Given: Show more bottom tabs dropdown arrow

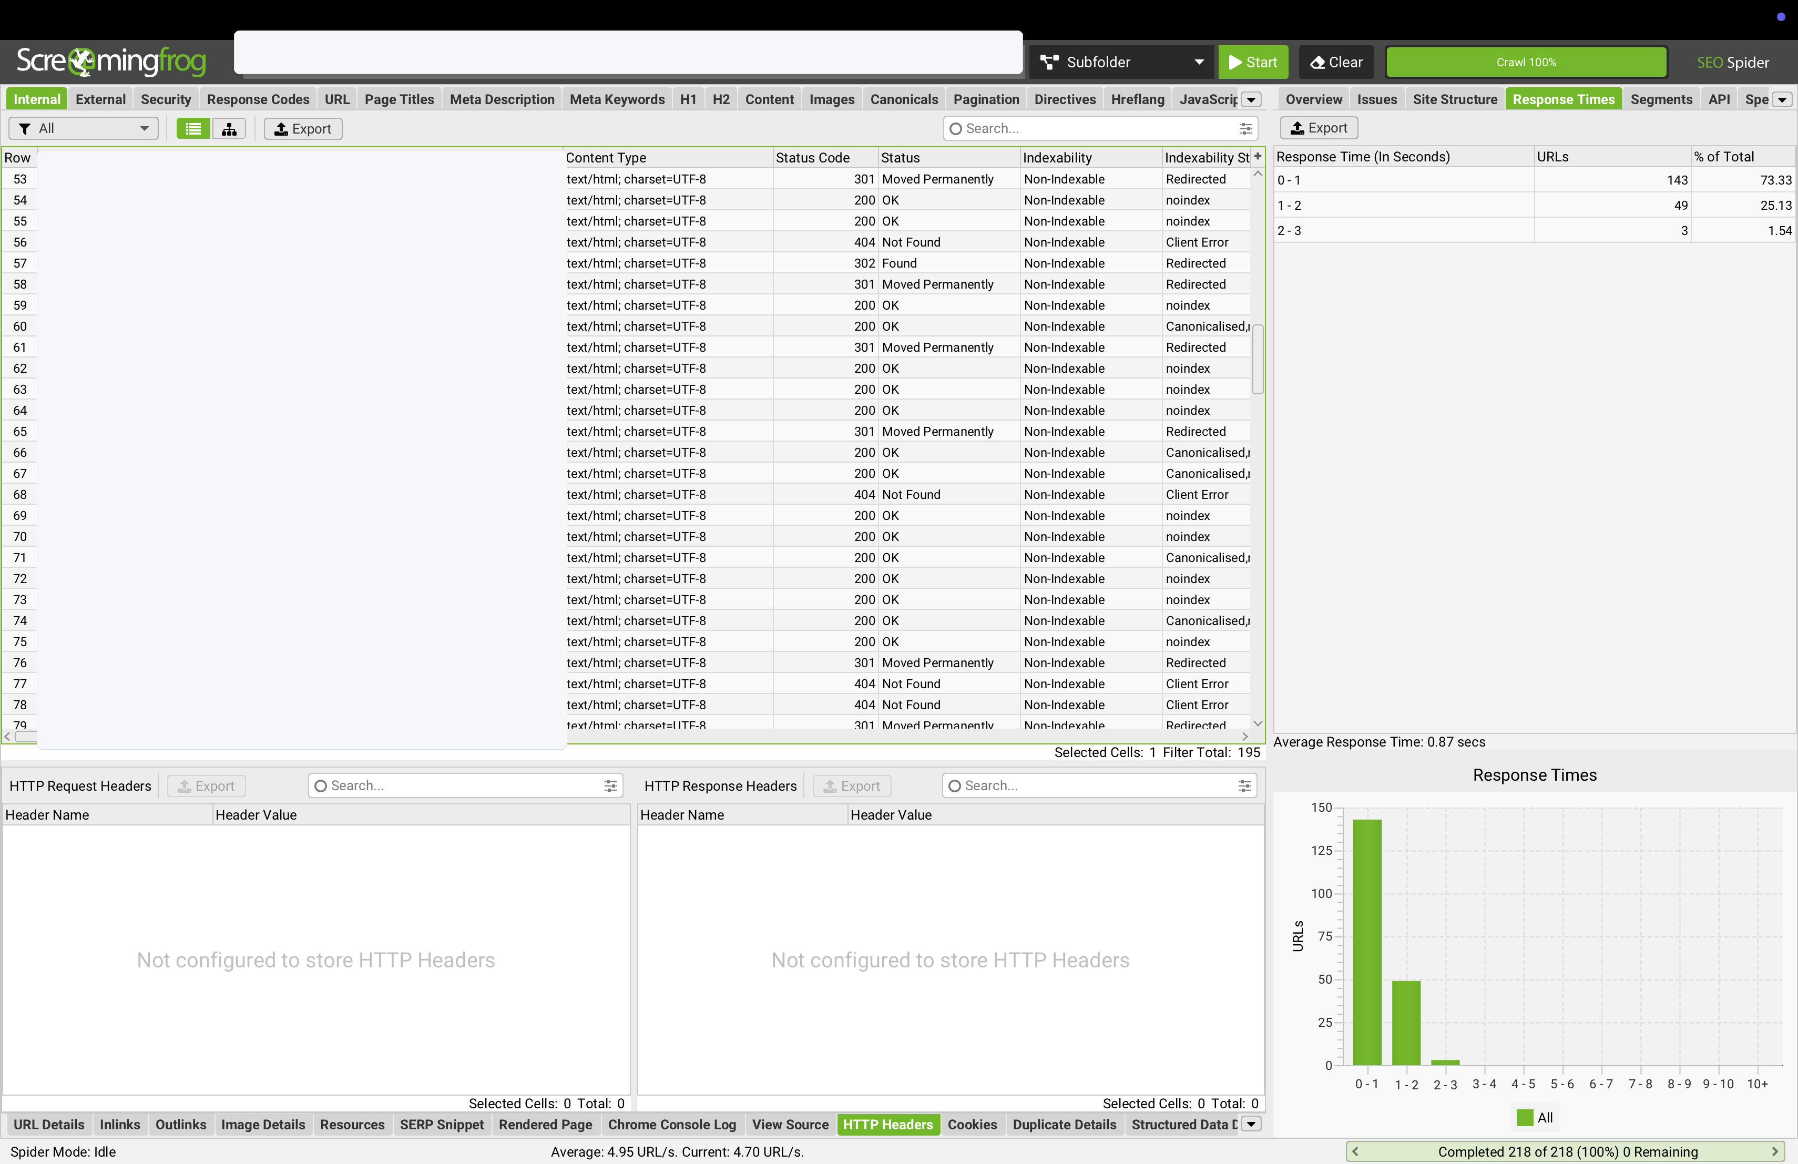Looking at the screenshot, I should [x=1252, y=1124].
